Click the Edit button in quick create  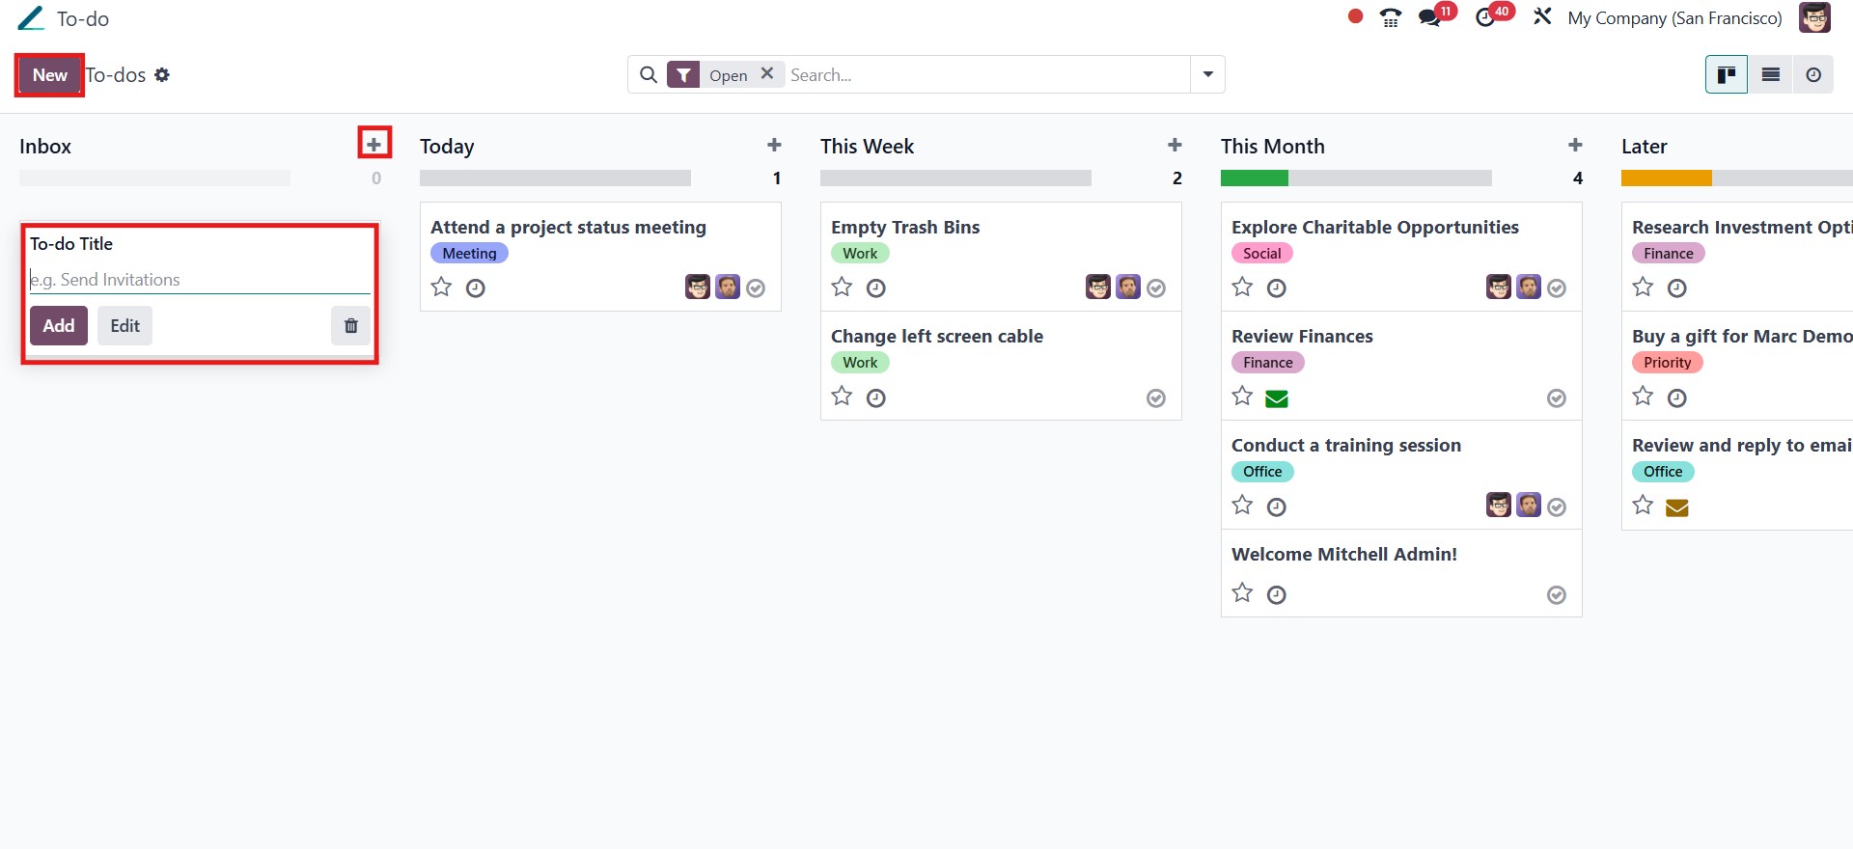(x=124, y=326)
